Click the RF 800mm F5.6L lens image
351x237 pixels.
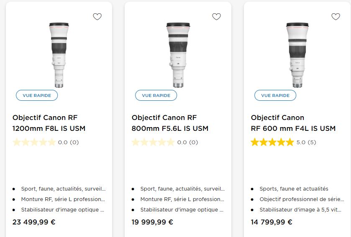(x=178, y=54)
